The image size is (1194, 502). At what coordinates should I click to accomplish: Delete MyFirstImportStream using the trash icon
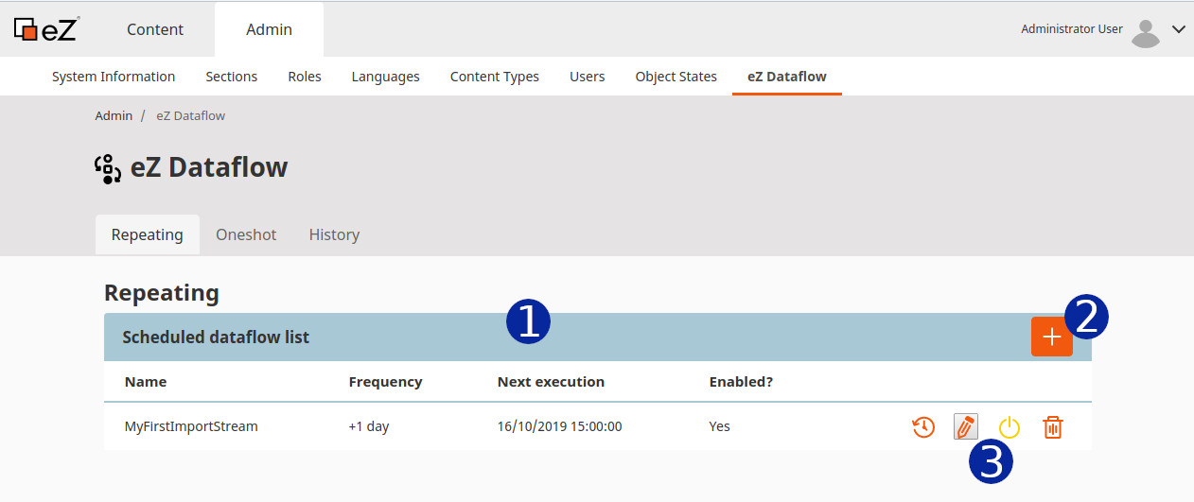(1053, 427)
